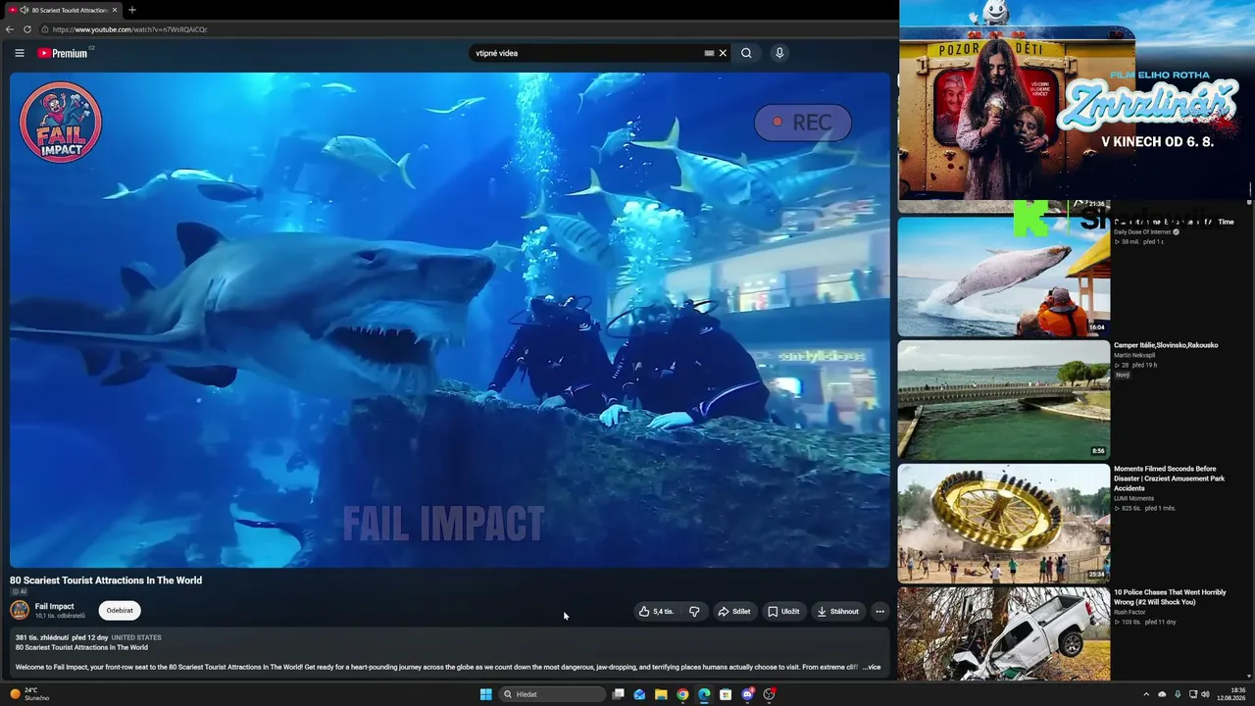The image size is (1255, 706).
Task: Reload the page with the refresh button
Action: point(27,29)
